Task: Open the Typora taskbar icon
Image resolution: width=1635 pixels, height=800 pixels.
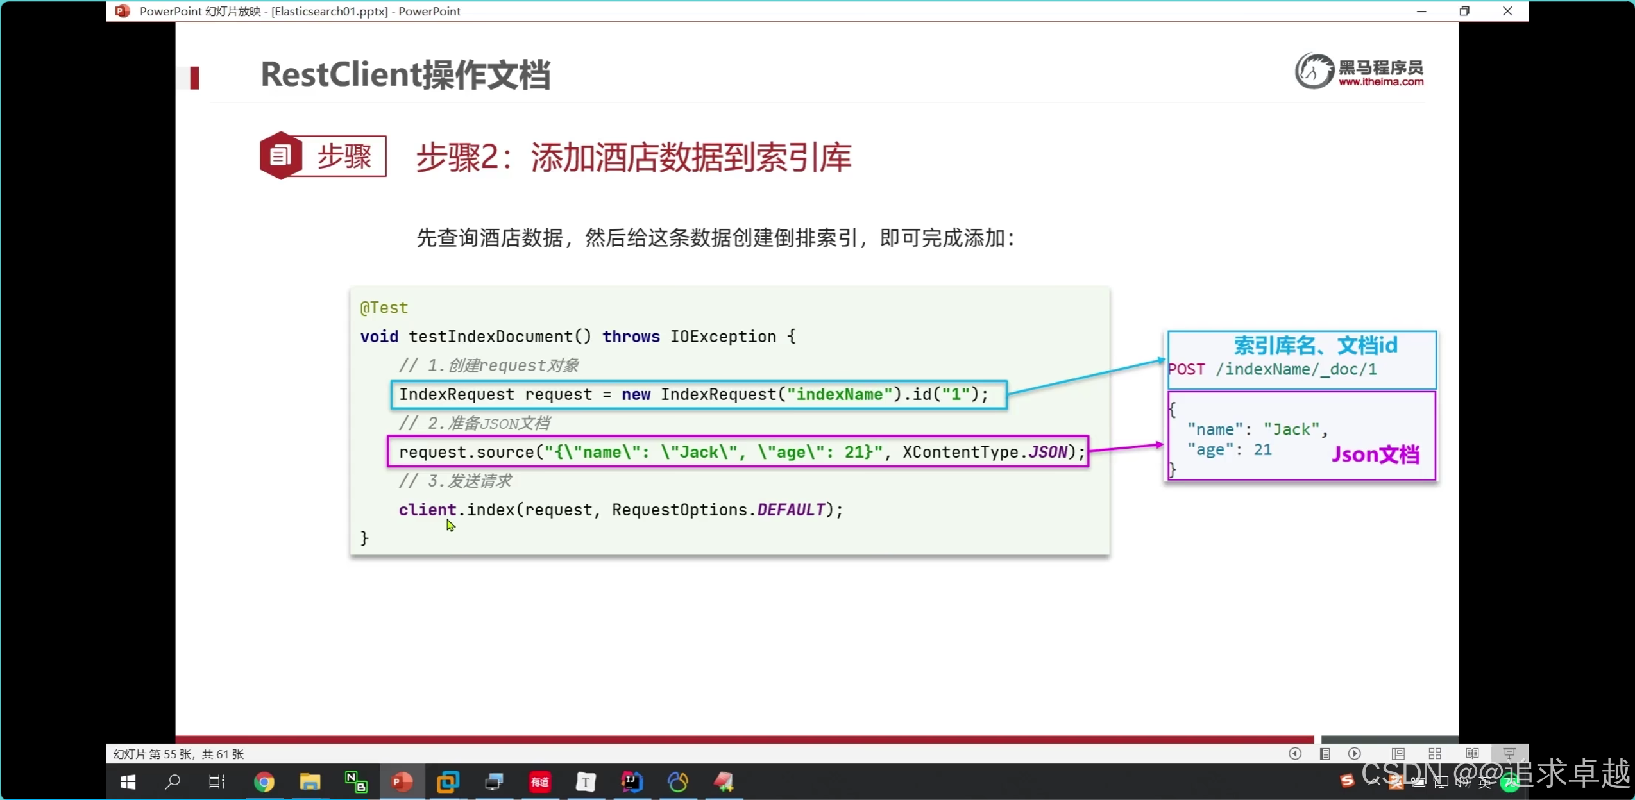Action: (586, 781)
